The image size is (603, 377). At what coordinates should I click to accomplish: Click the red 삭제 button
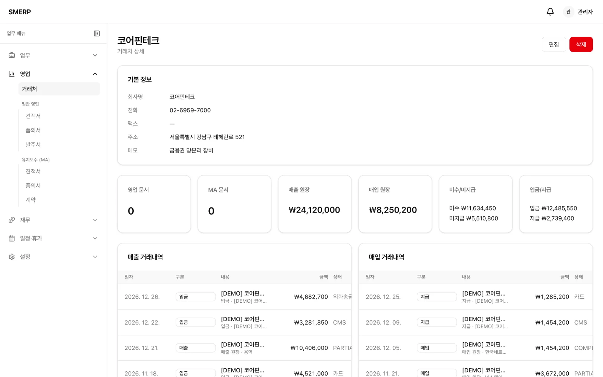point(581,44)
